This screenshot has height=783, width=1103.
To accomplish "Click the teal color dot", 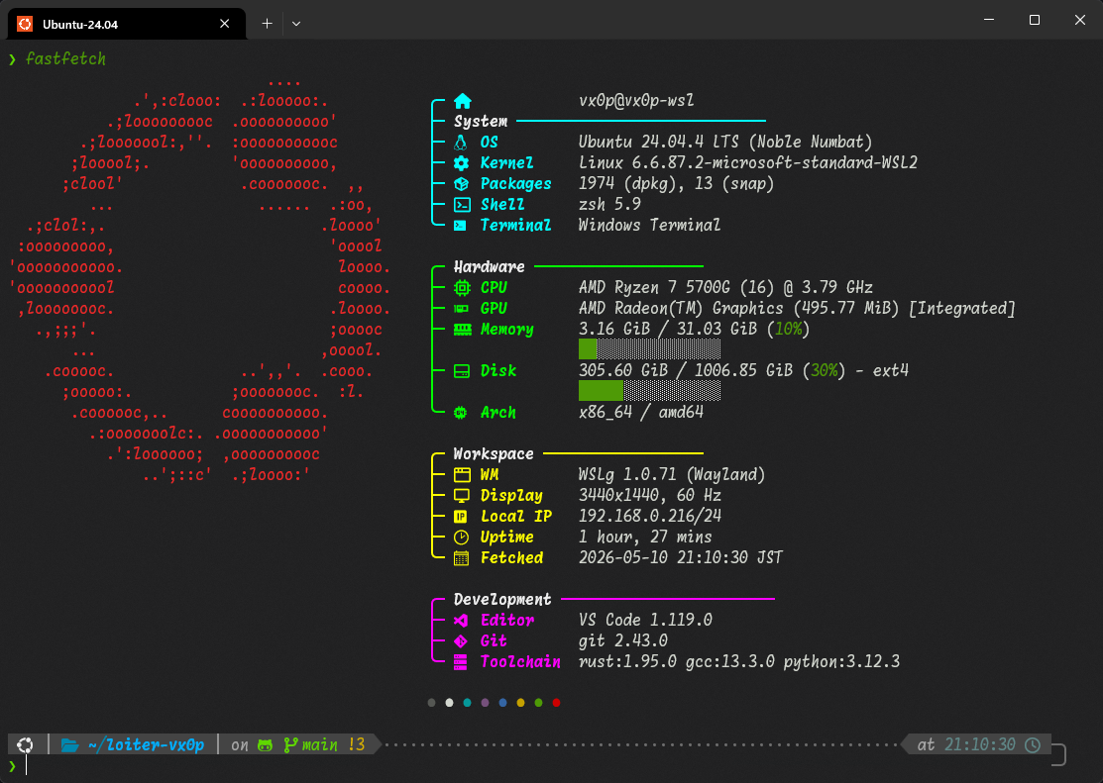I will point(467,703).
